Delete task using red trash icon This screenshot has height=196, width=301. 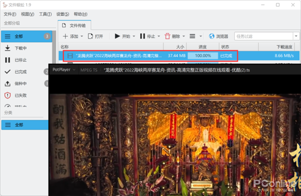coord(168,36)
